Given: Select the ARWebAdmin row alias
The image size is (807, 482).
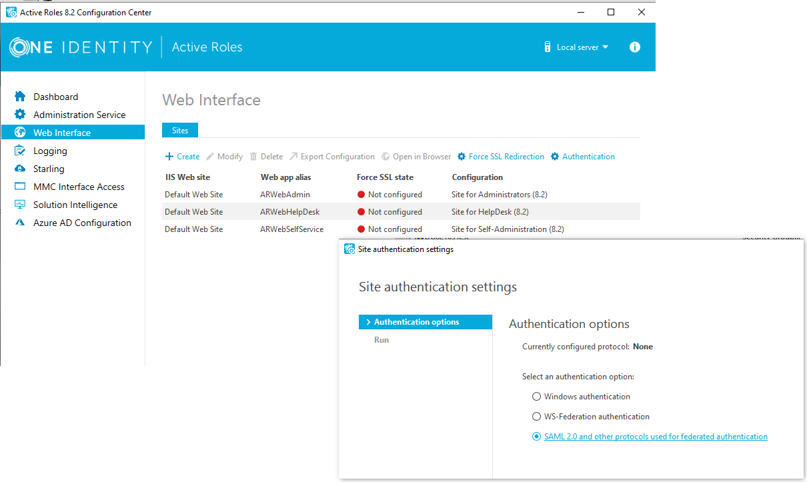Looking at the screenshot, I should 285,195.
